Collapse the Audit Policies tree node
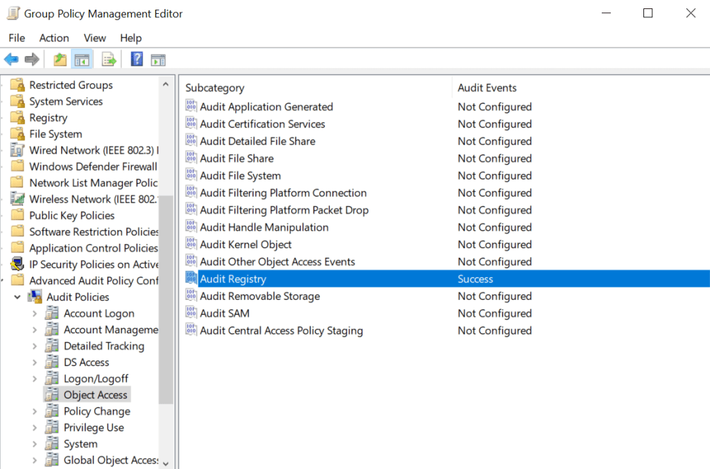Image resolution: width=710 pixels, height=469 pixels. pyautogui.click(x=17, y=297)
